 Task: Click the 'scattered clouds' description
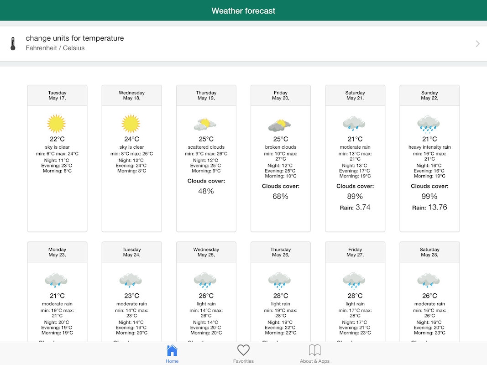206,147
